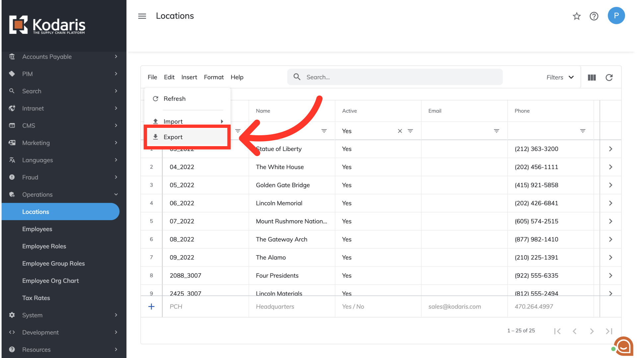
Task: Open the Format menu
Action: click(214, 77)
